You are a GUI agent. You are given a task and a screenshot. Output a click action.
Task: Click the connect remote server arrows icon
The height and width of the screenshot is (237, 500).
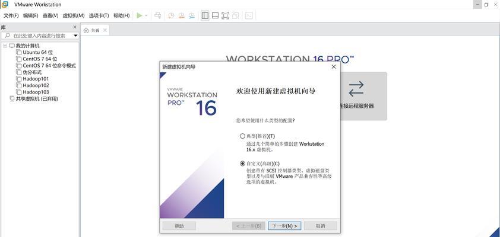[356, 89]
